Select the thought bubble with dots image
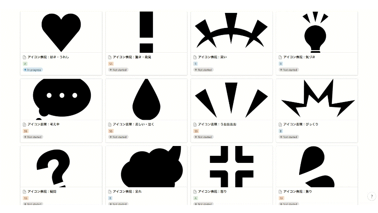Viewport: 378px width, 213px height. (61, 99)
